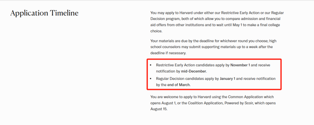The image size is (314, 125).
Task: Click the August 15 opening date
Action: coord(158,109)
